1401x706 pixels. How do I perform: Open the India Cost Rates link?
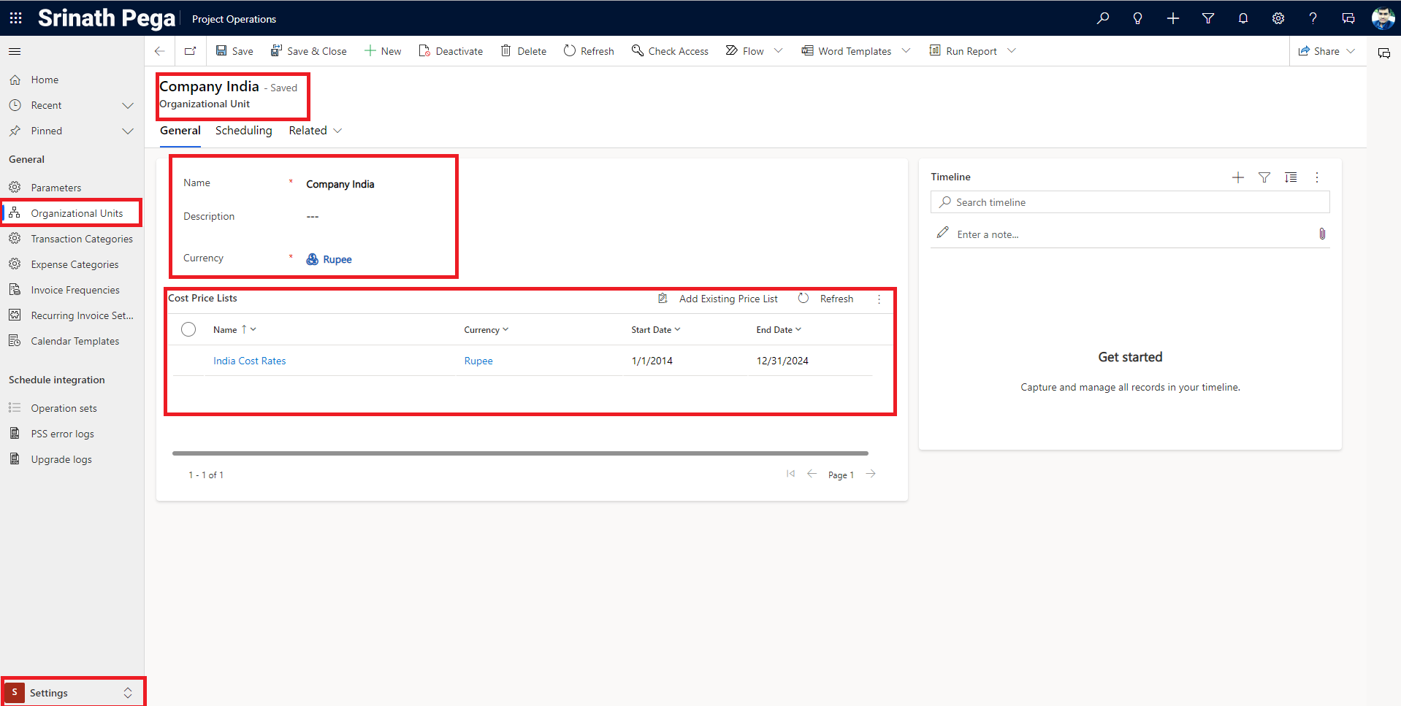coord(249,361)
